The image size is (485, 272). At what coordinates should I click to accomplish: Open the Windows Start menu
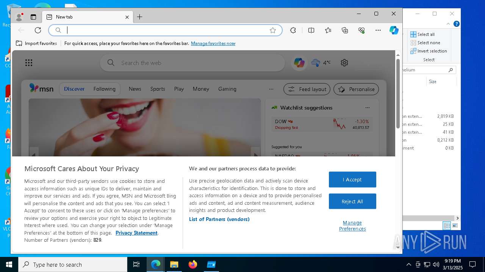click(9, 264)
